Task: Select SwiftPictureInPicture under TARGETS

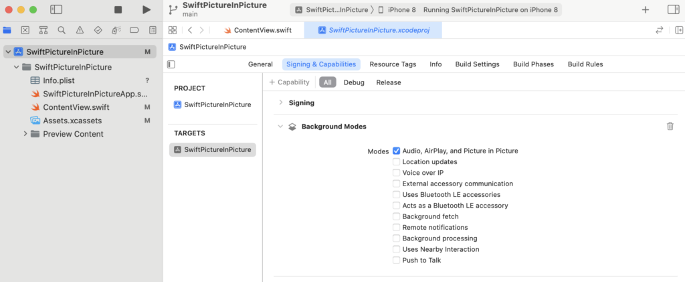Action: point(213,149)
